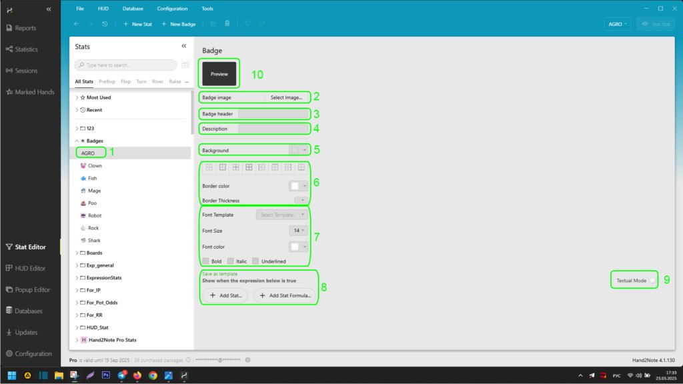Enable the Bold checkbox
The height and width of the screenshot is (384, 683).
[206, 261]
